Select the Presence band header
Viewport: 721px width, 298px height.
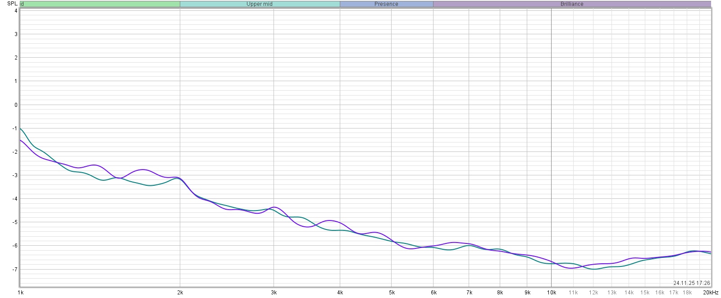[x=386, y=4]
